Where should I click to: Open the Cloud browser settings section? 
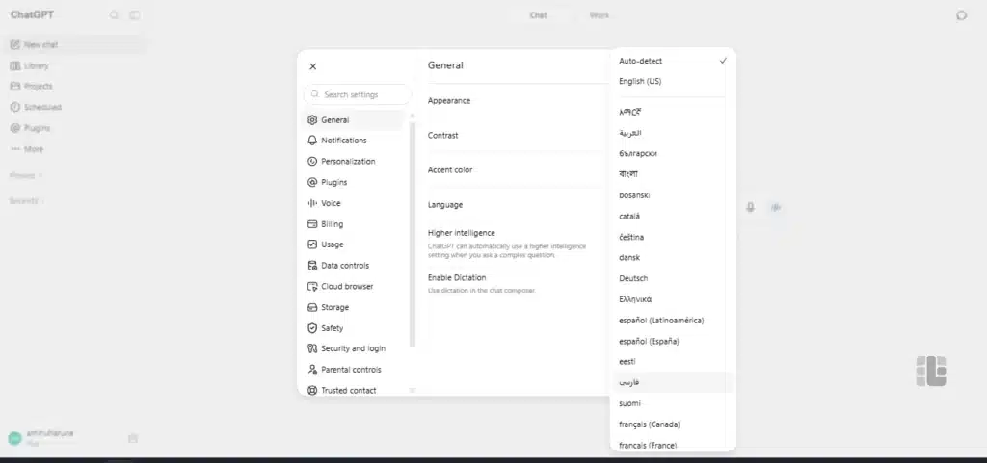[353, 287]
